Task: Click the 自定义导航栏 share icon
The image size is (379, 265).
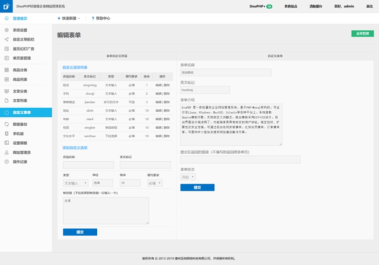Action: point(6,39)
